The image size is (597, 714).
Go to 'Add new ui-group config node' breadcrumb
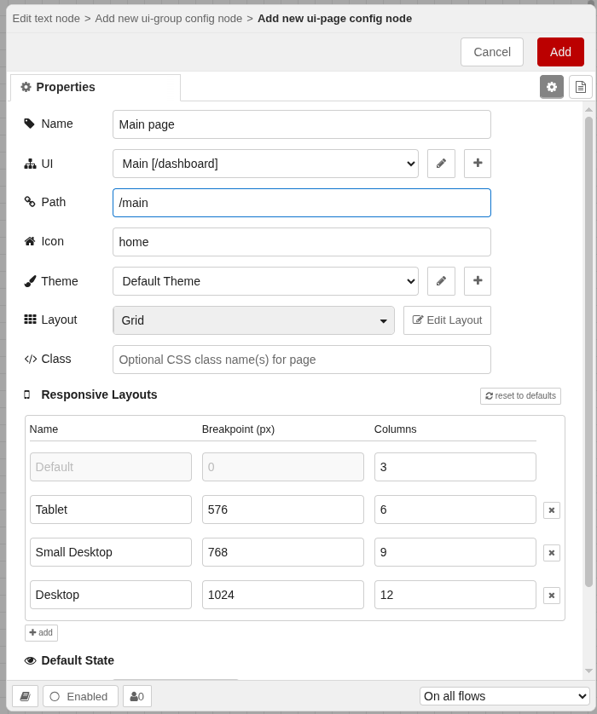tap(169, 19)
